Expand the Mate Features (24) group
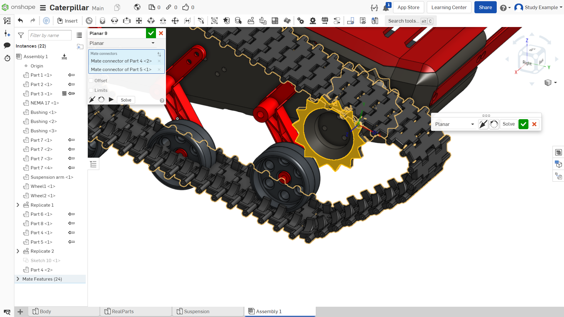This screenshot has height=317, width=564. tap(18, 279)
